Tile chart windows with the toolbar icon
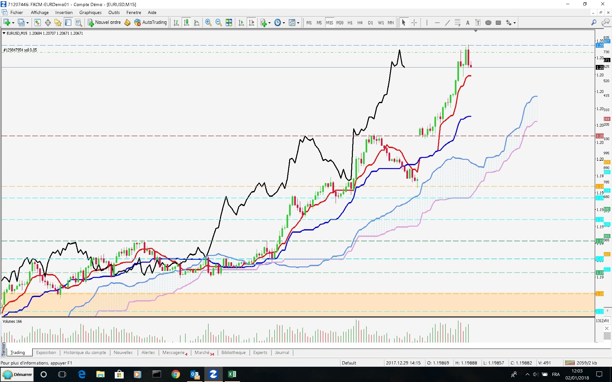The width and height of the screenshot is (612, 382). click(229, 23)
